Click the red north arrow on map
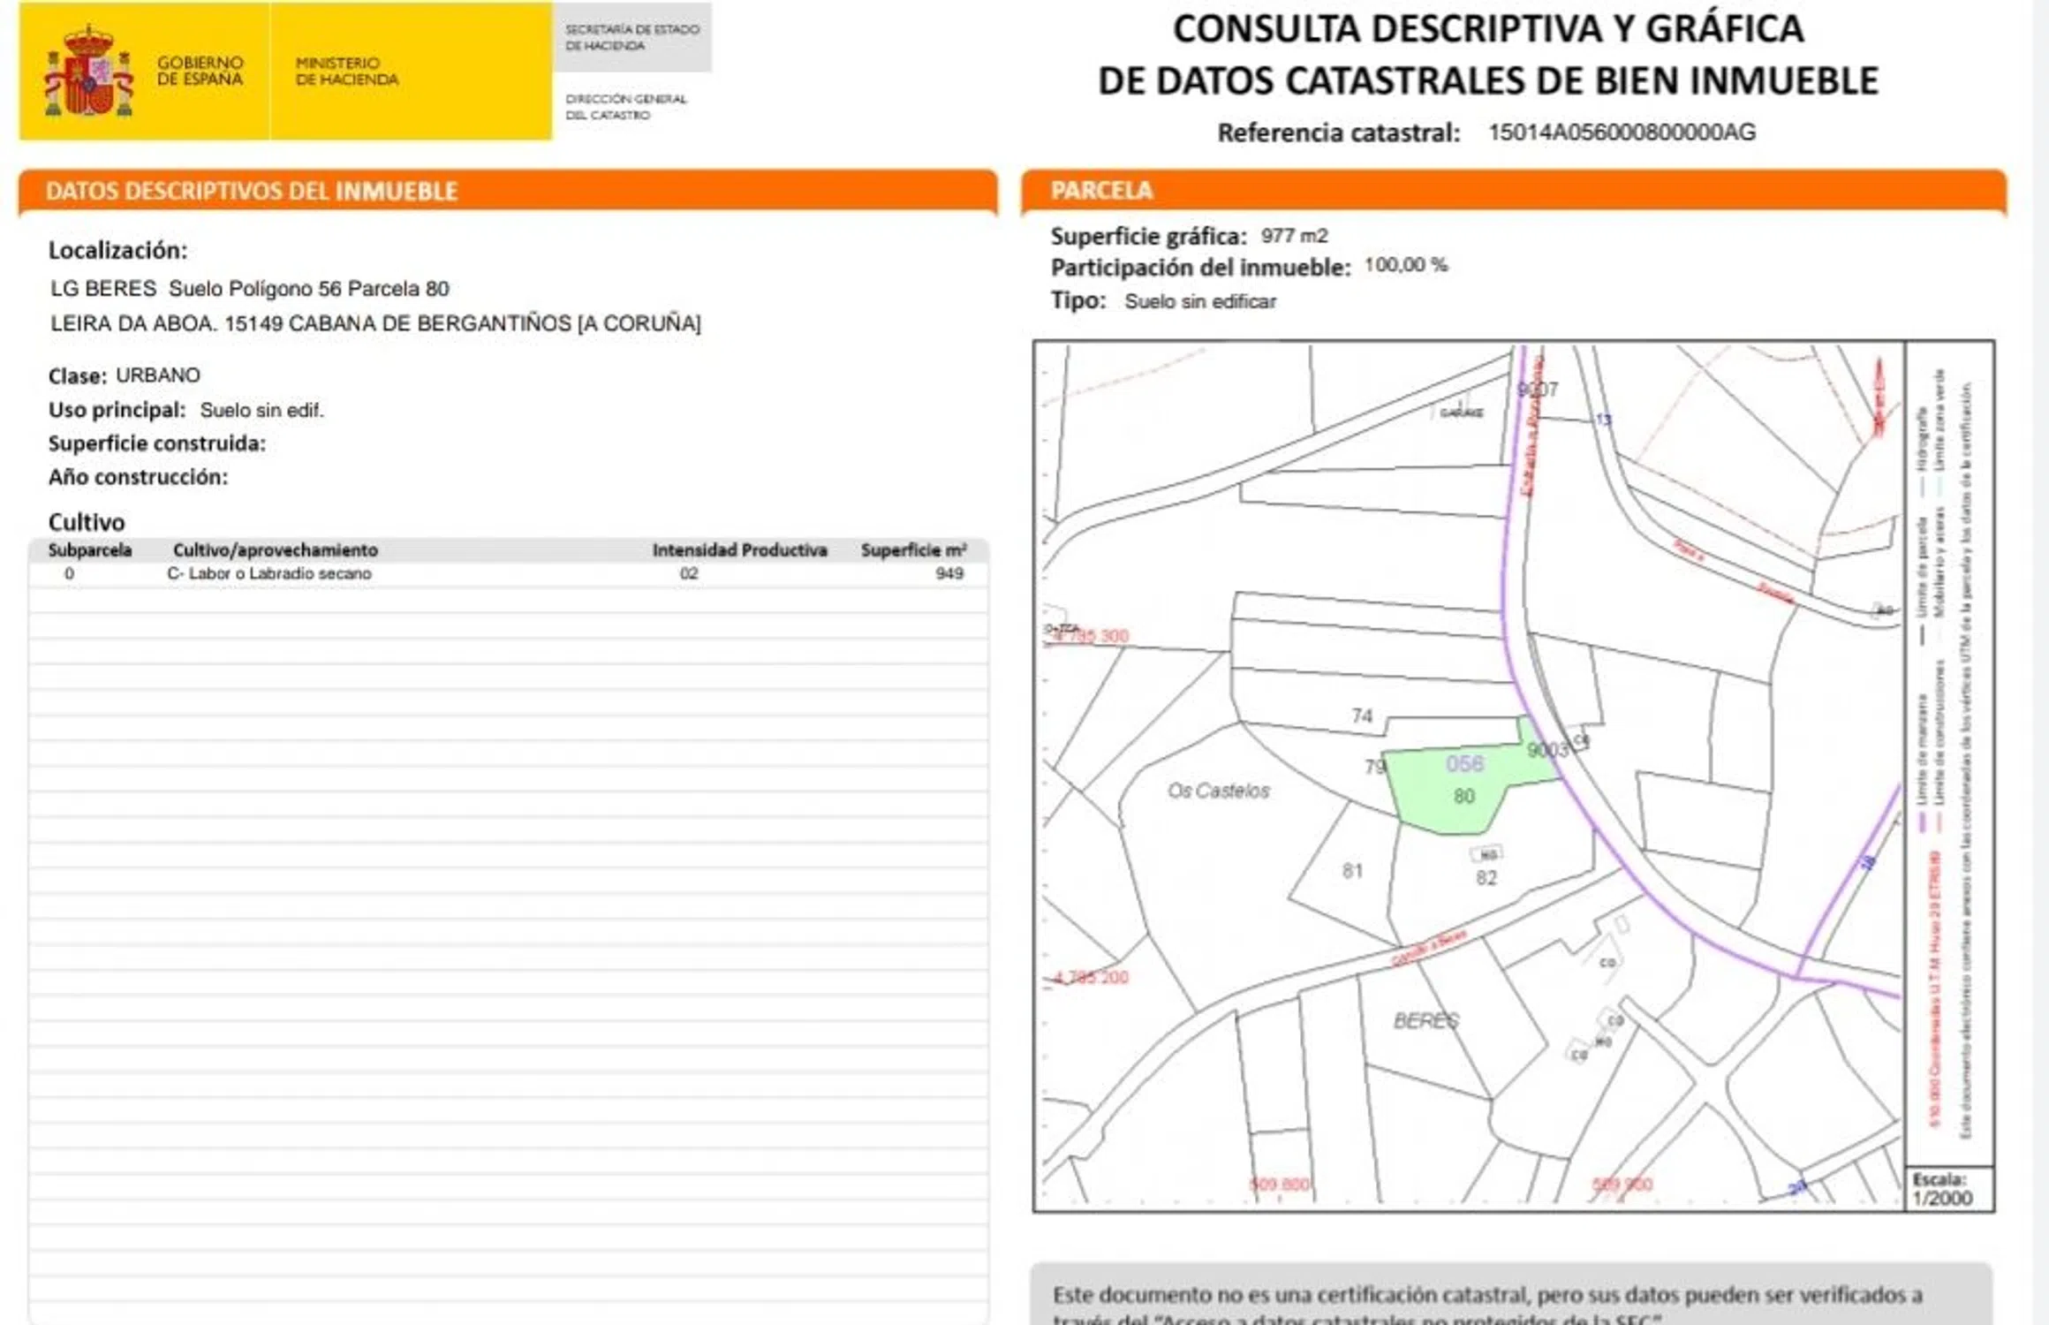 pyautogui.click(x=1879, y=397)
